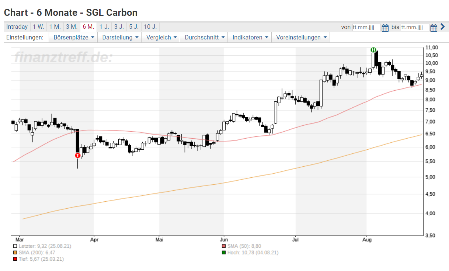The image size is (449, 271).
Task: Click the green H high marker on chart
Action: point(373,50)
